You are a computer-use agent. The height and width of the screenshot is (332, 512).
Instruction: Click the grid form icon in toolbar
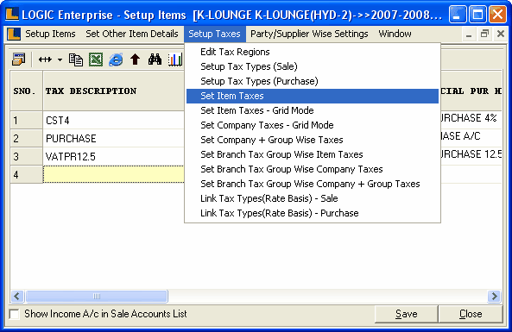point(19,60)
